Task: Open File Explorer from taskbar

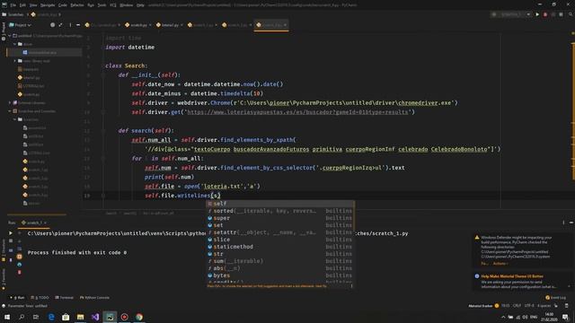Action: coord(80,317)
